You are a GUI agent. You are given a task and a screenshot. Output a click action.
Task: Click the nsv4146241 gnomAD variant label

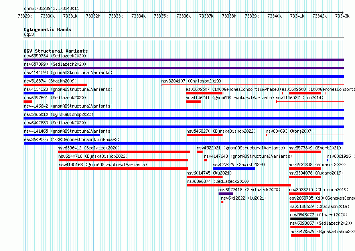point(230,98)
